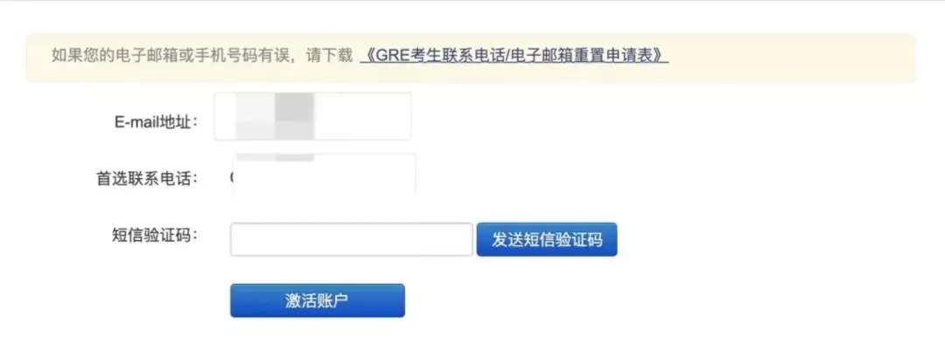The height and width of the screenshot is (358, 945).
Task: Activate the account with 激活账户 button
Action: [318, 300]
